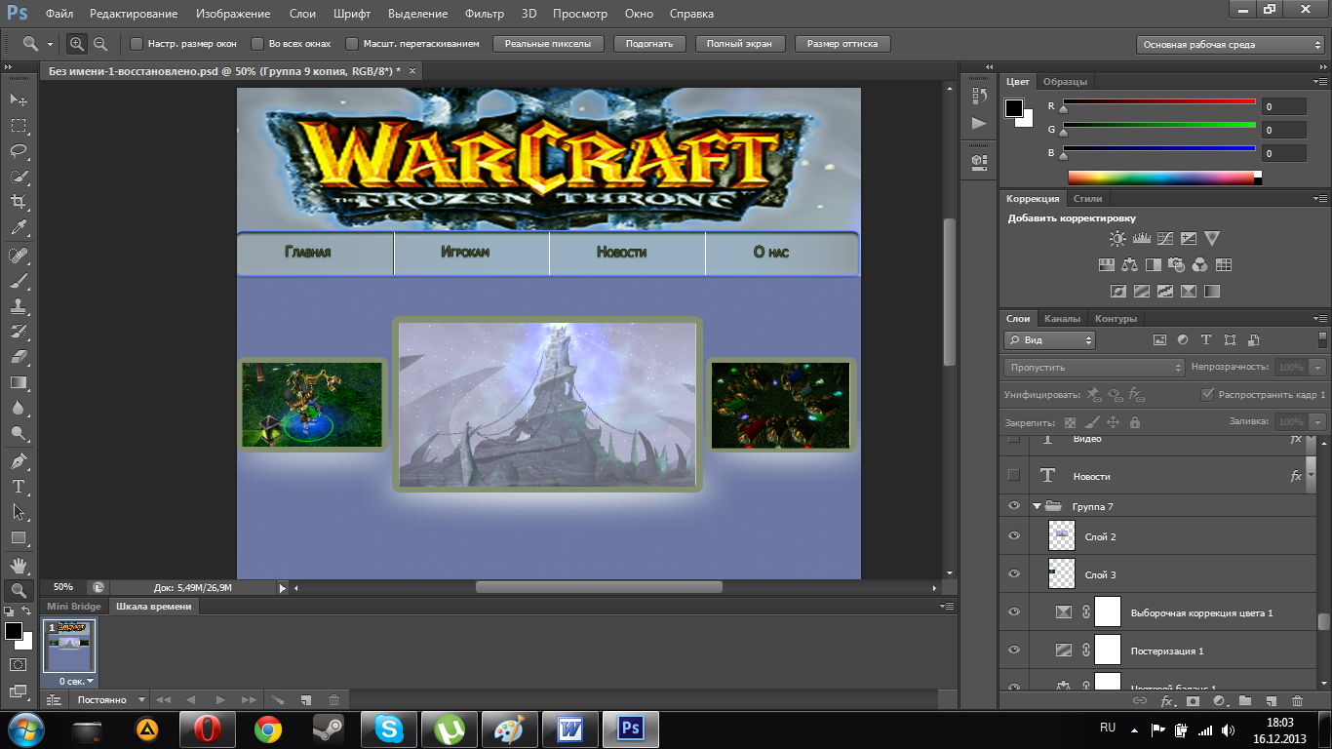
Task: Open the 'Файл' menu
Action: [x=59, y=14]
